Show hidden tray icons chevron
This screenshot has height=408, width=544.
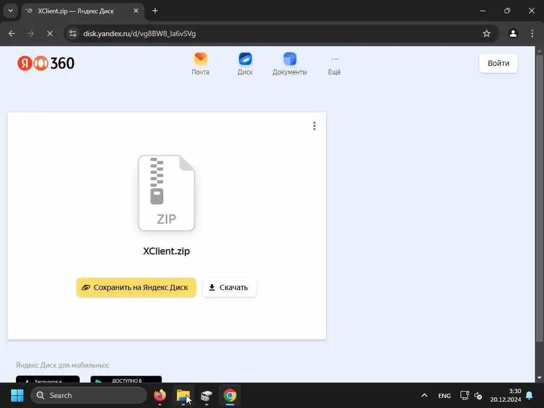(424, 395)
